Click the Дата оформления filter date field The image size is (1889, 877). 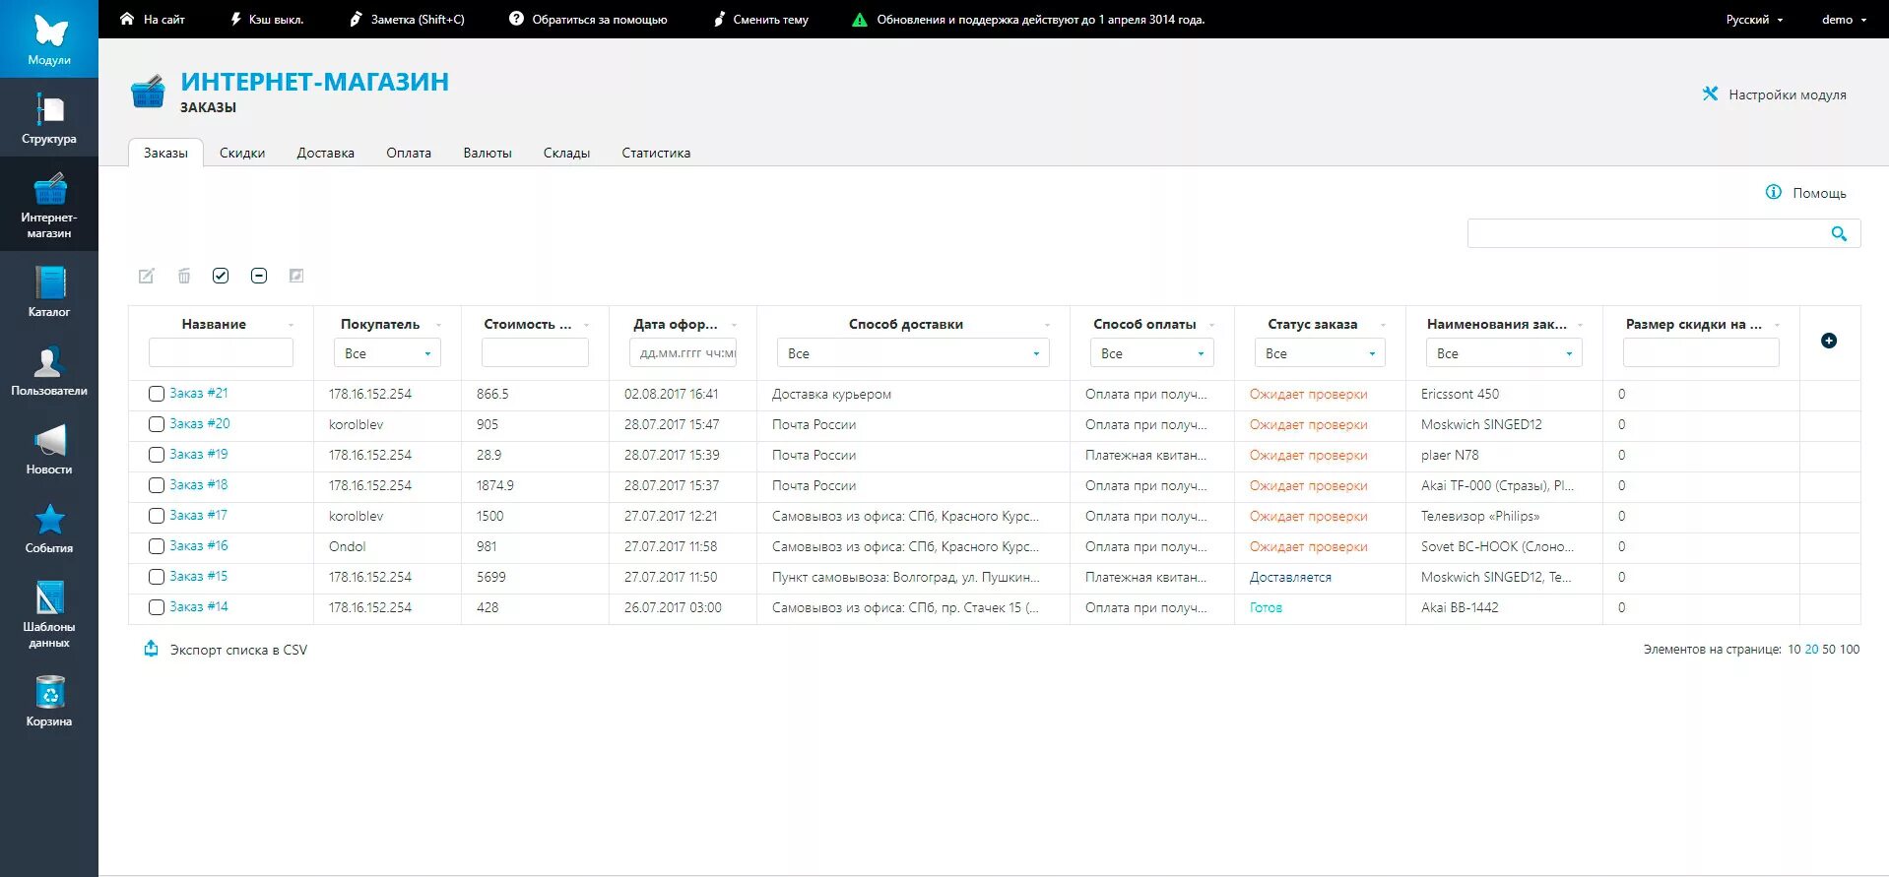click(x=683, y=352)
